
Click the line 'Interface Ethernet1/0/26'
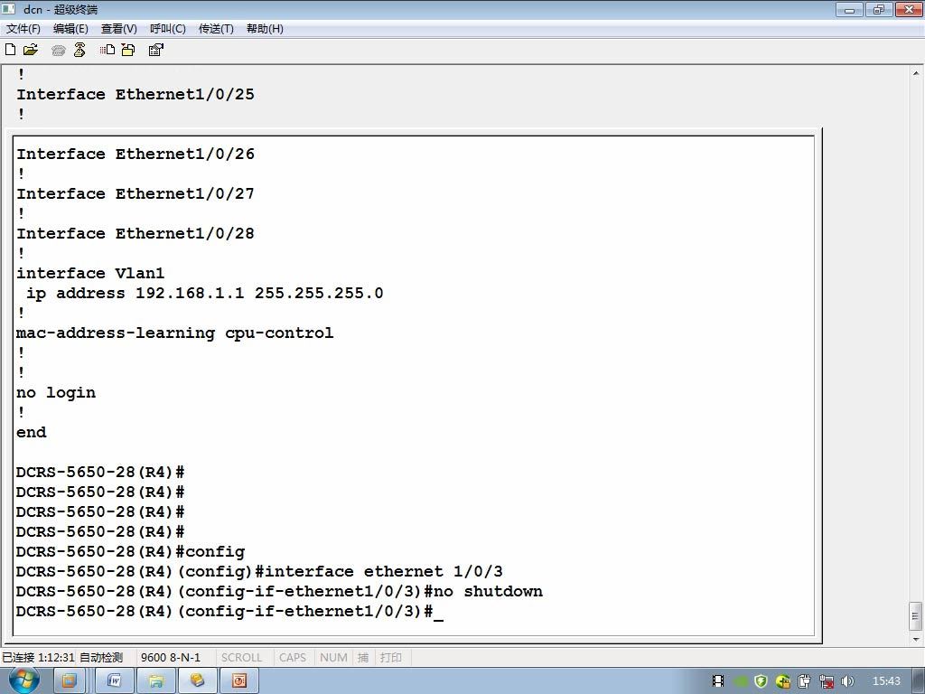pyautogui.click(x=135, y=154)
